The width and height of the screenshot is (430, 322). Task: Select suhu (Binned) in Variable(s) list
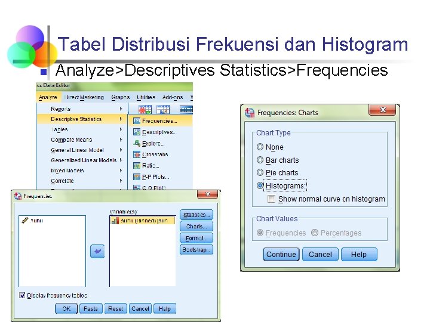(143, 221)
